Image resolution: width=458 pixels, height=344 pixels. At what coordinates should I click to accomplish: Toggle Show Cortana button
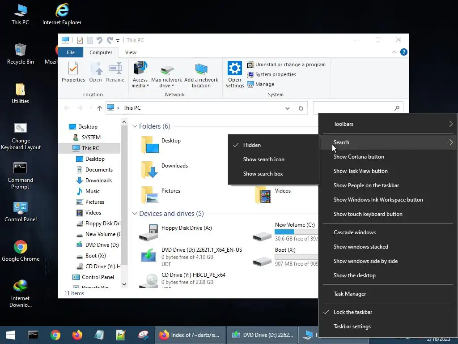click(x=388, y=157)
